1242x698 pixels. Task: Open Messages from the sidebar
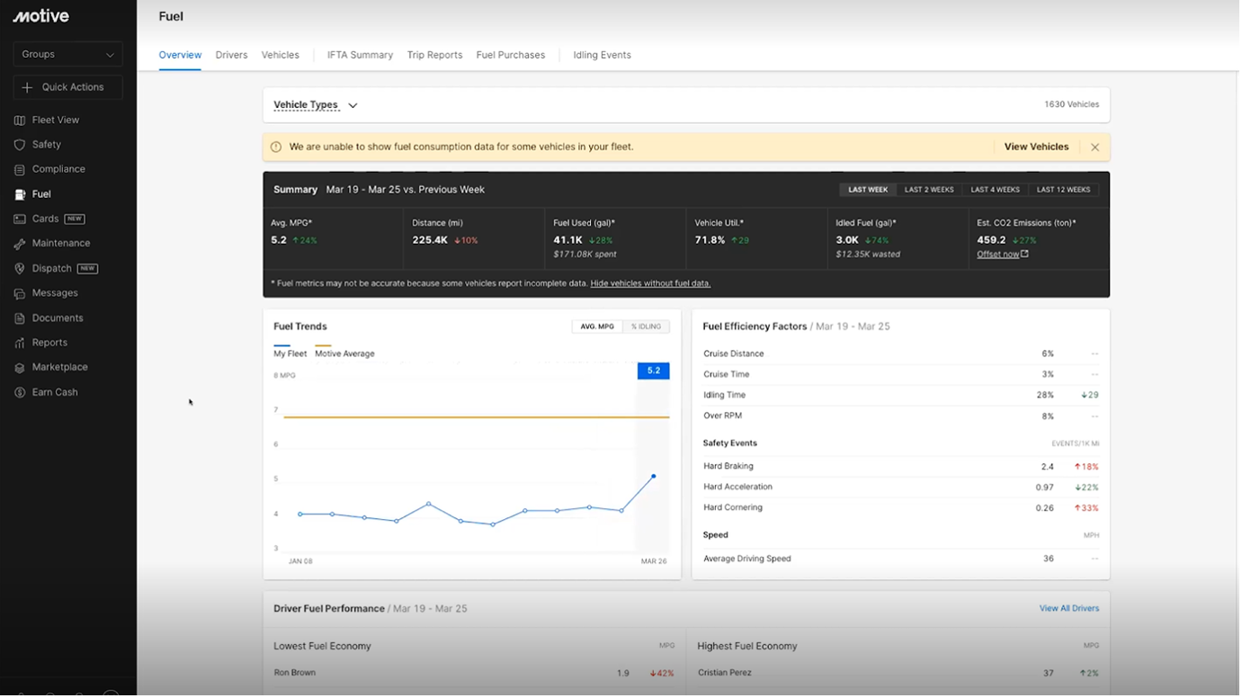tap(55, 293)
